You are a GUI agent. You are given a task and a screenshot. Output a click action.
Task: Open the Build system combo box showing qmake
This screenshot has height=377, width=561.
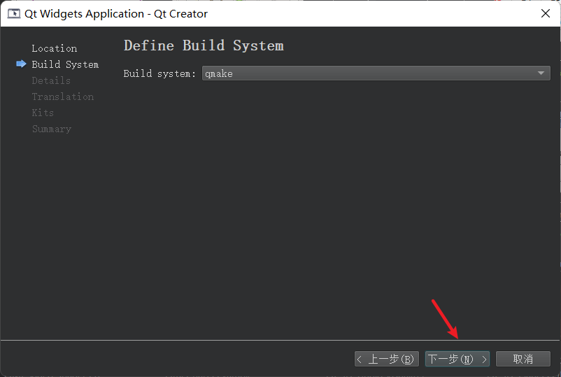[x=376, y=73]
